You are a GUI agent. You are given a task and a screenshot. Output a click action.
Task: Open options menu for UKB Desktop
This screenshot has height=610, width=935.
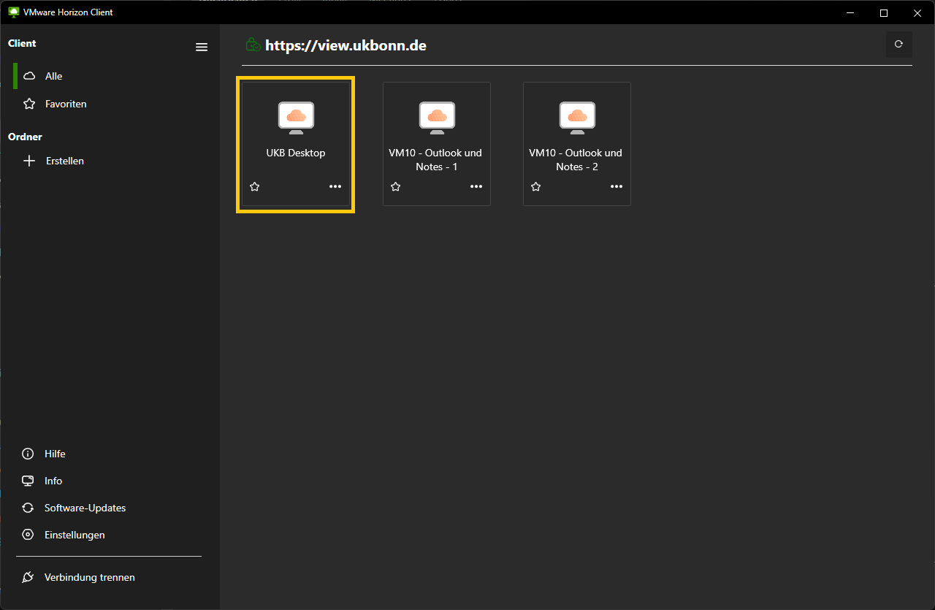click(x=335, y=186)
